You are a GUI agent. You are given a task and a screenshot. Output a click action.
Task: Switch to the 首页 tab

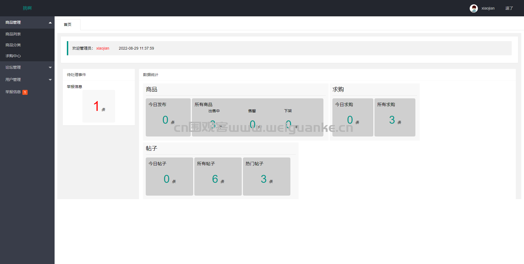click(68, 25)
